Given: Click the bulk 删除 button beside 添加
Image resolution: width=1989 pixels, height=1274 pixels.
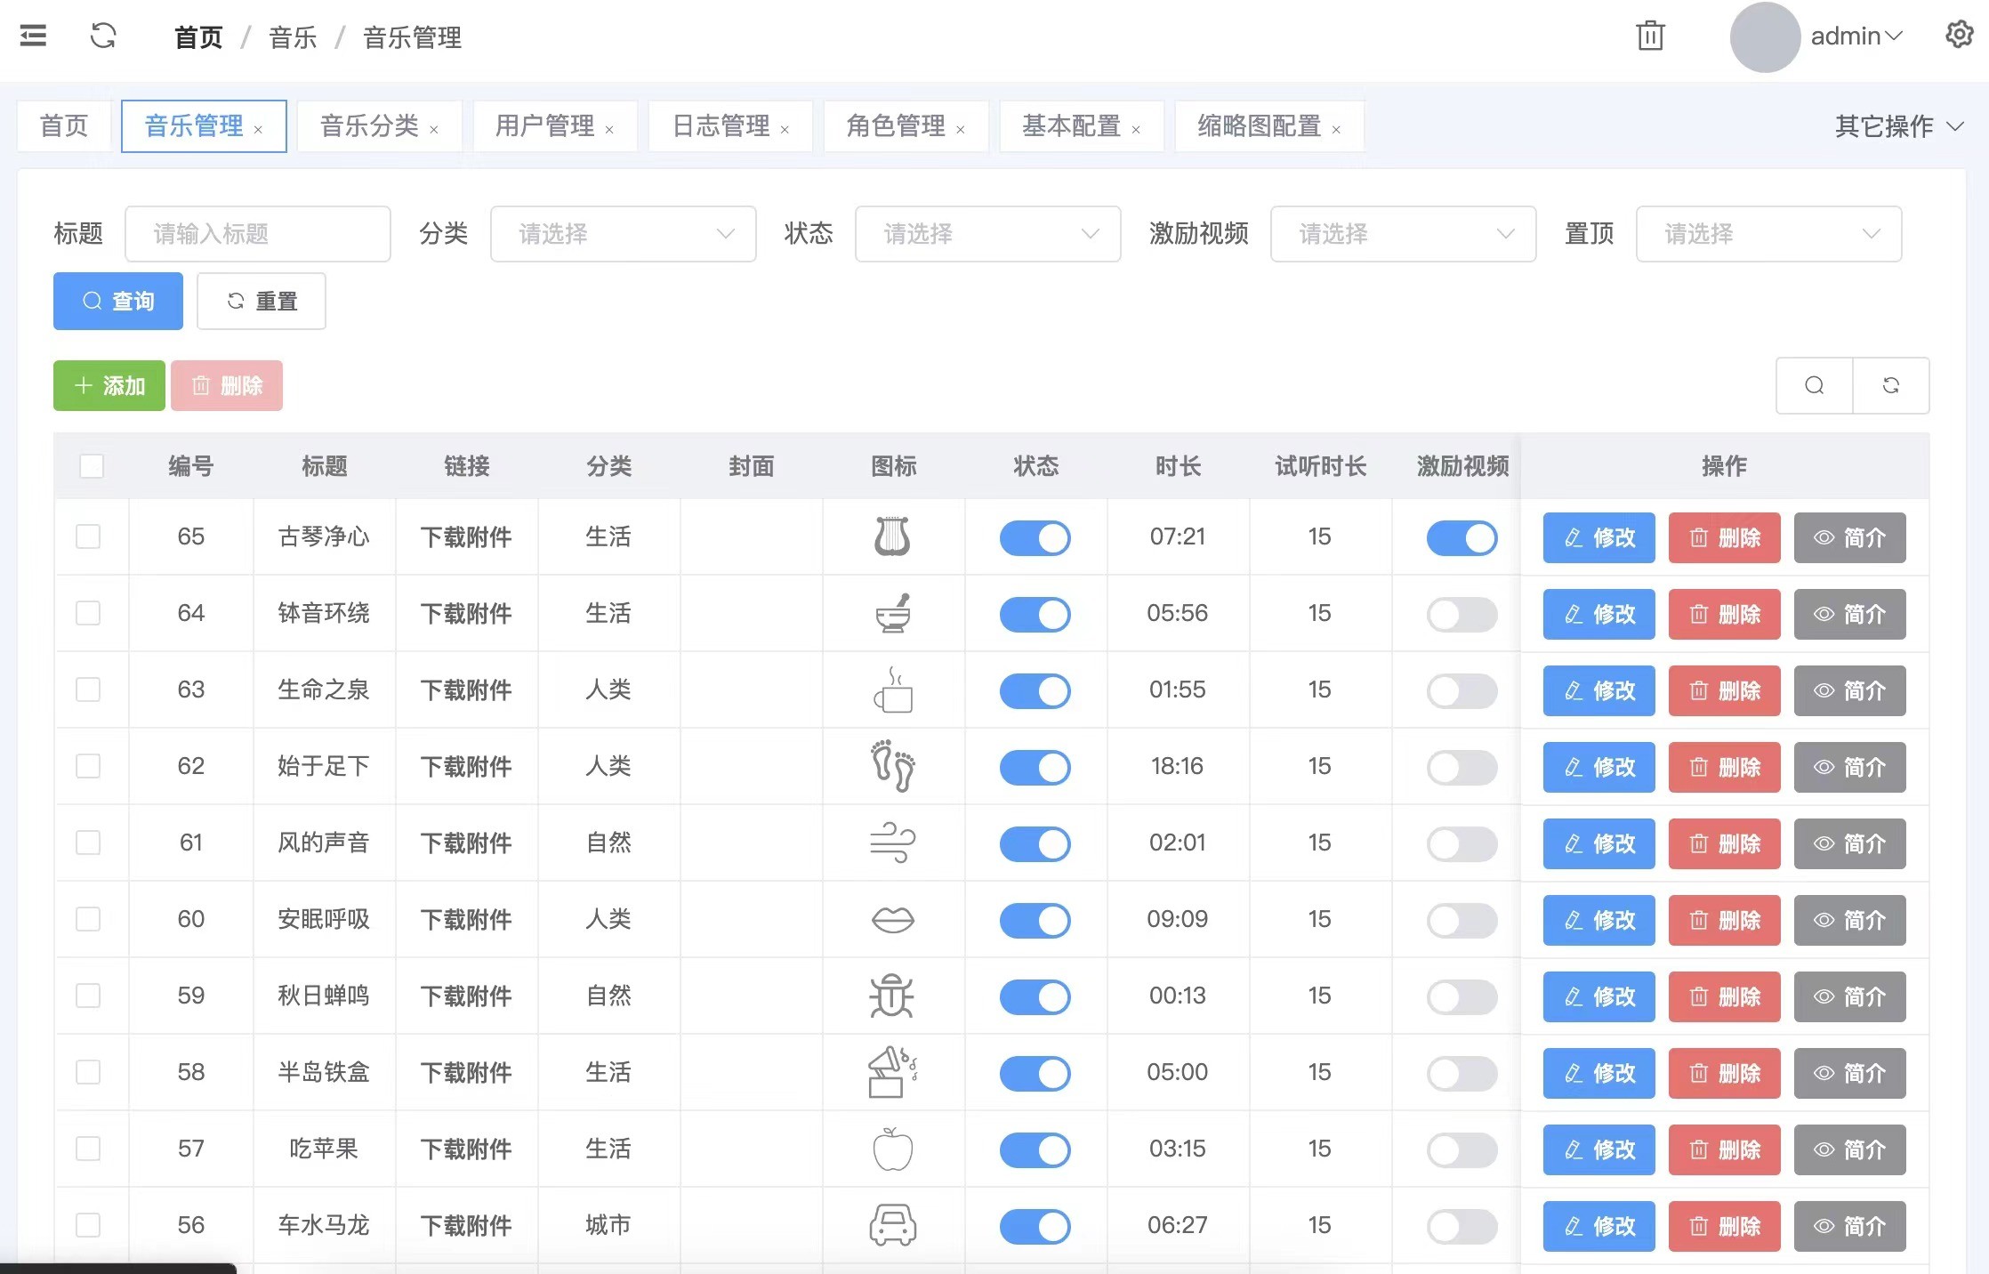Looking at the screenshot, I should pyautogui.click(x=227, y=385).
